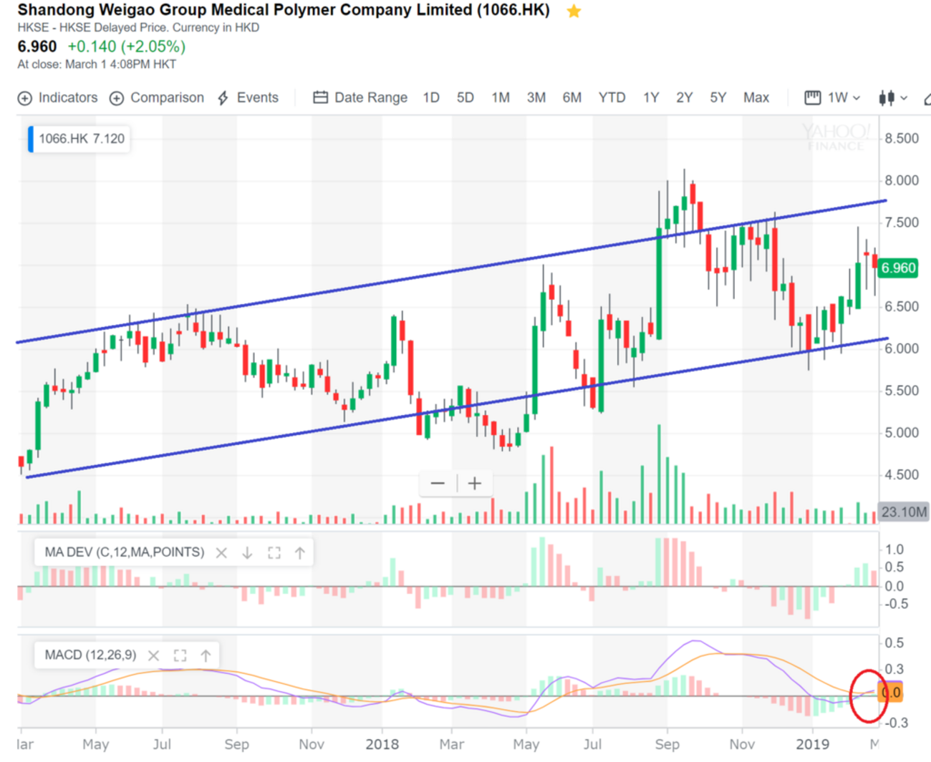Click the interval ruler icon

812,97
